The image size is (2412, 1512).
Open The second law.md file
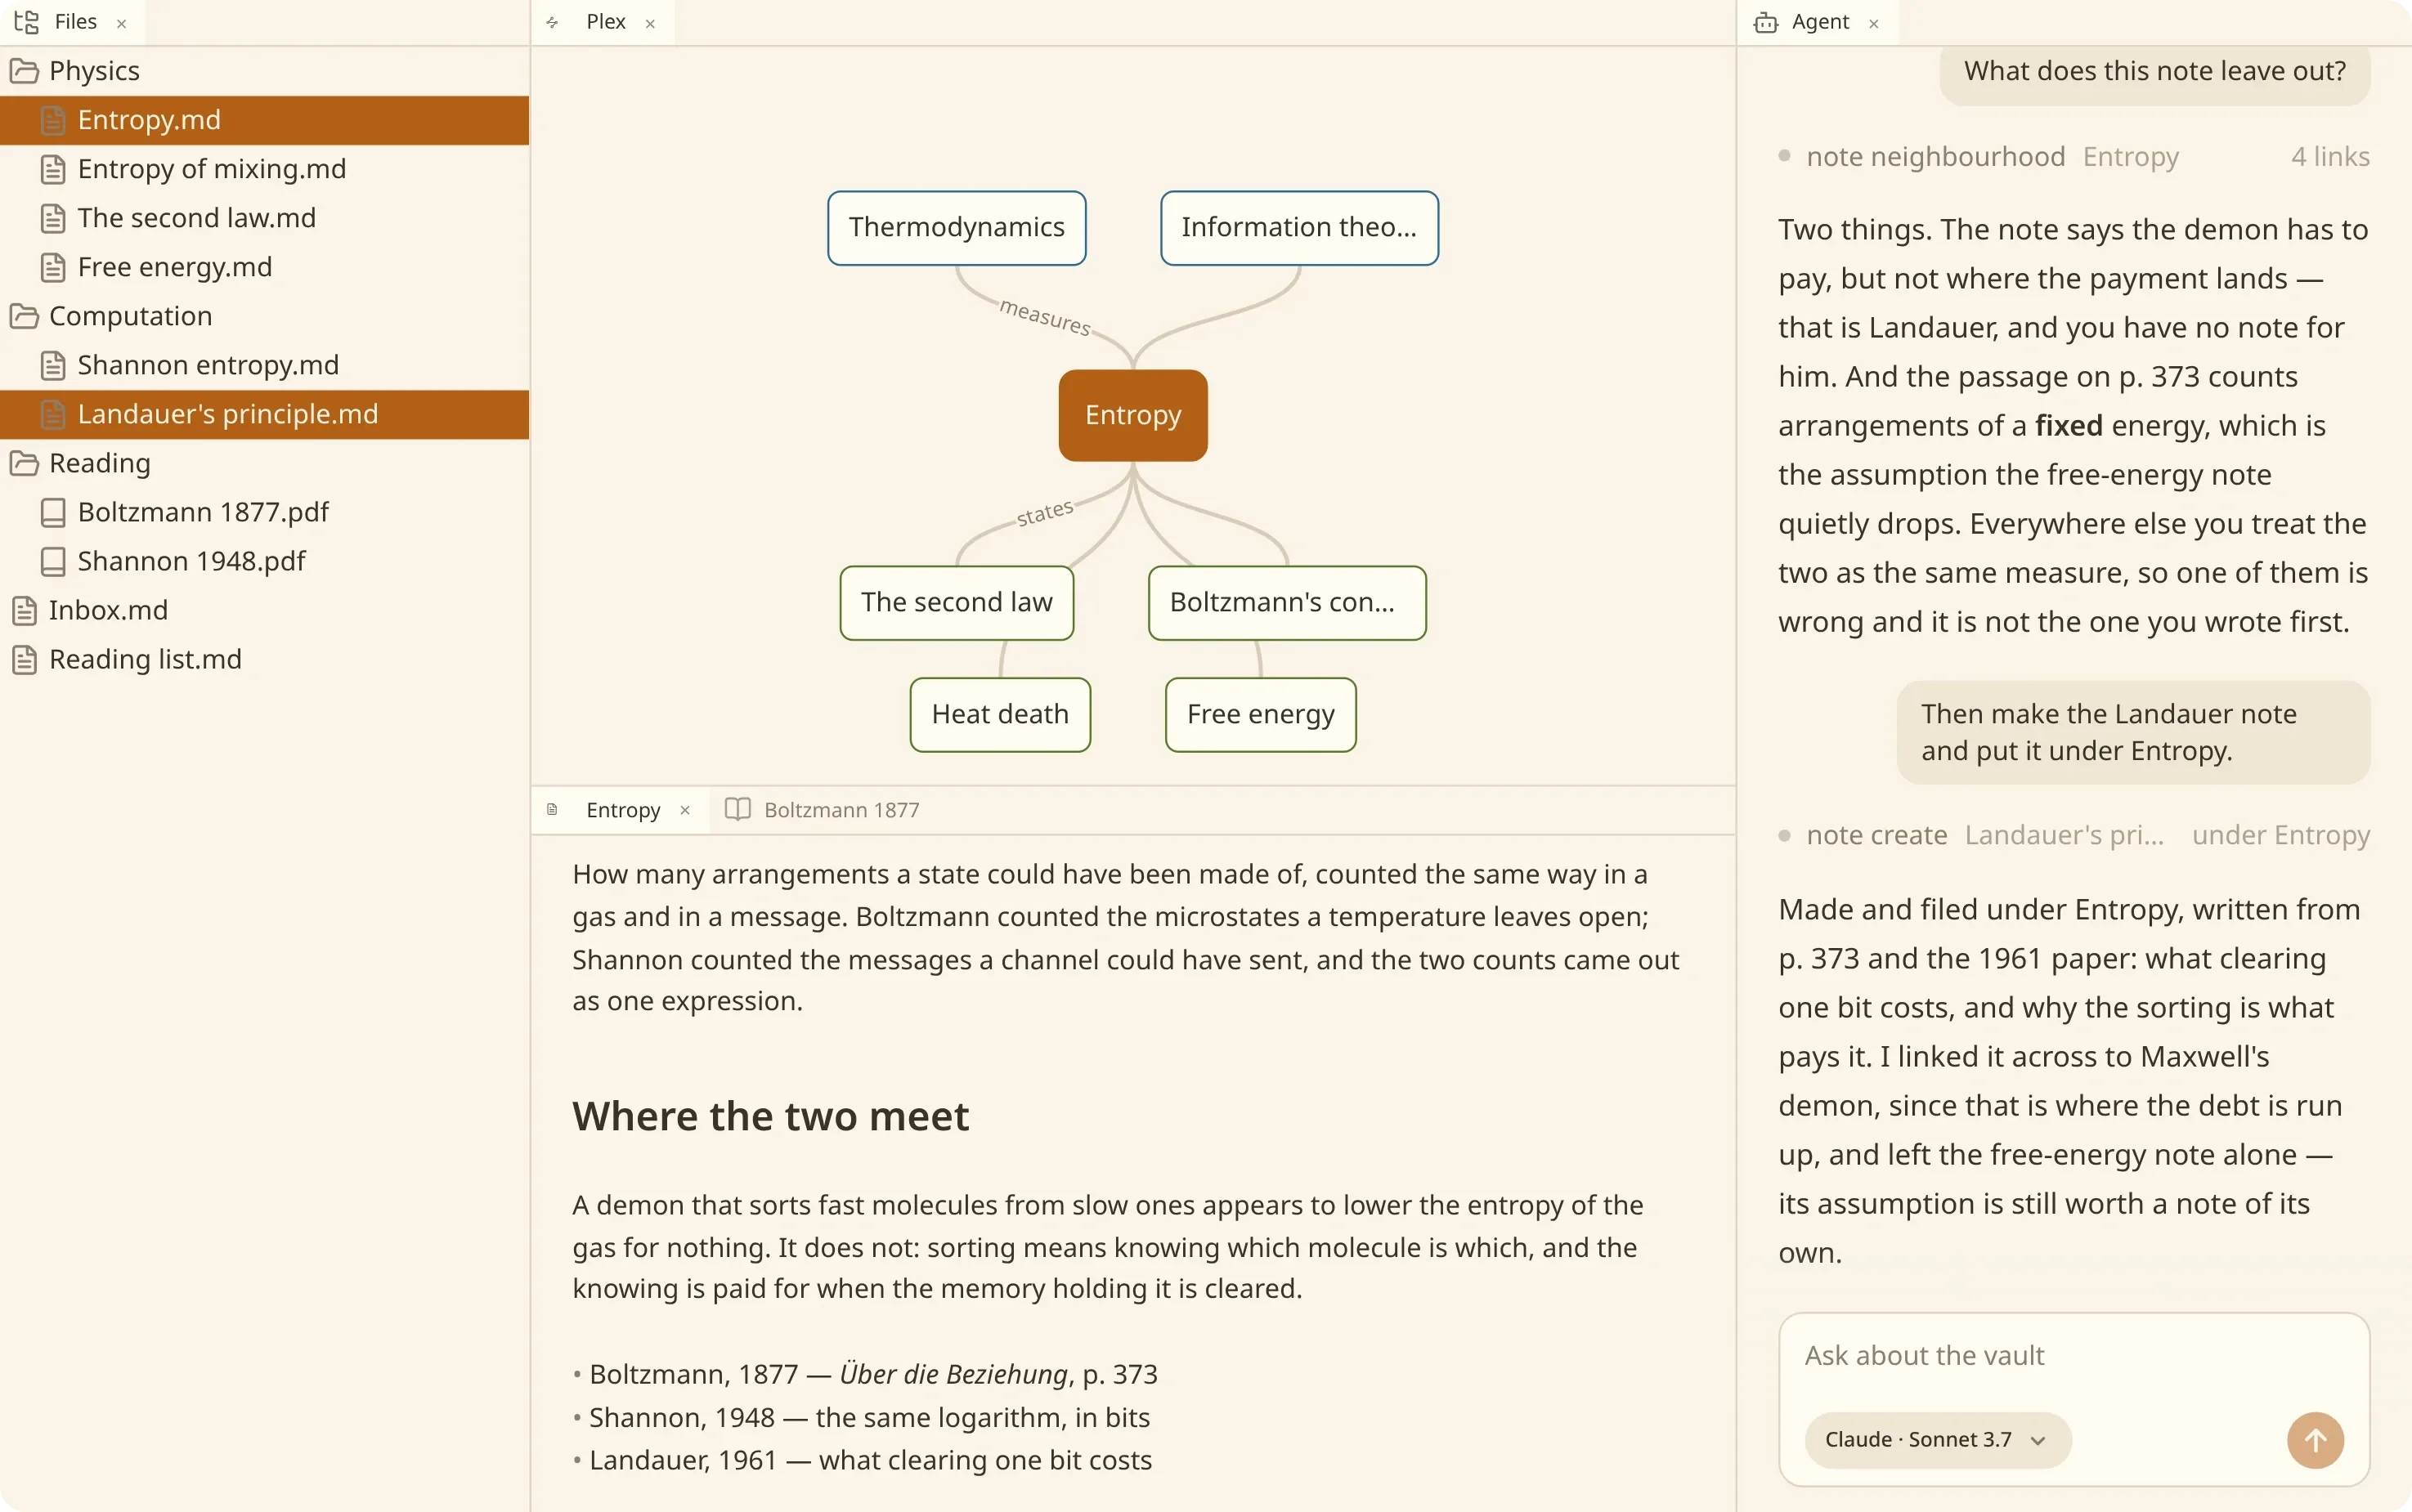point(264,218)
